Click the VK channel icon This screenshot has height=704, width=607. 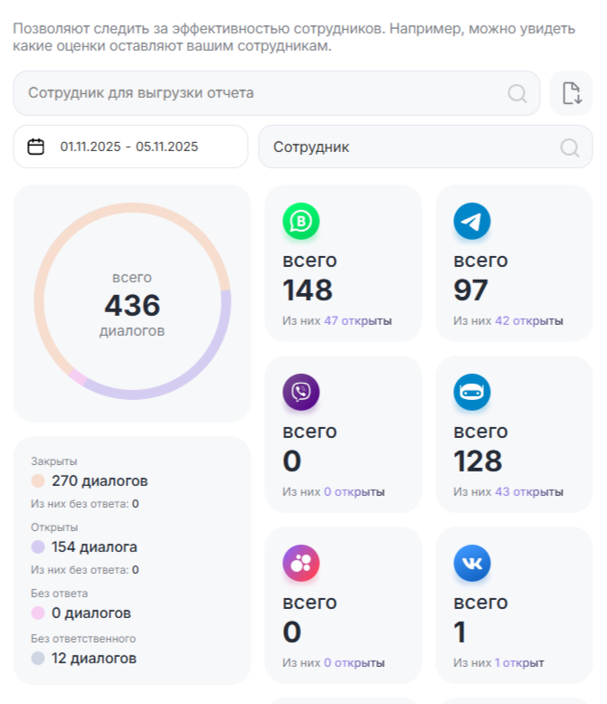[x=472, y=564]
